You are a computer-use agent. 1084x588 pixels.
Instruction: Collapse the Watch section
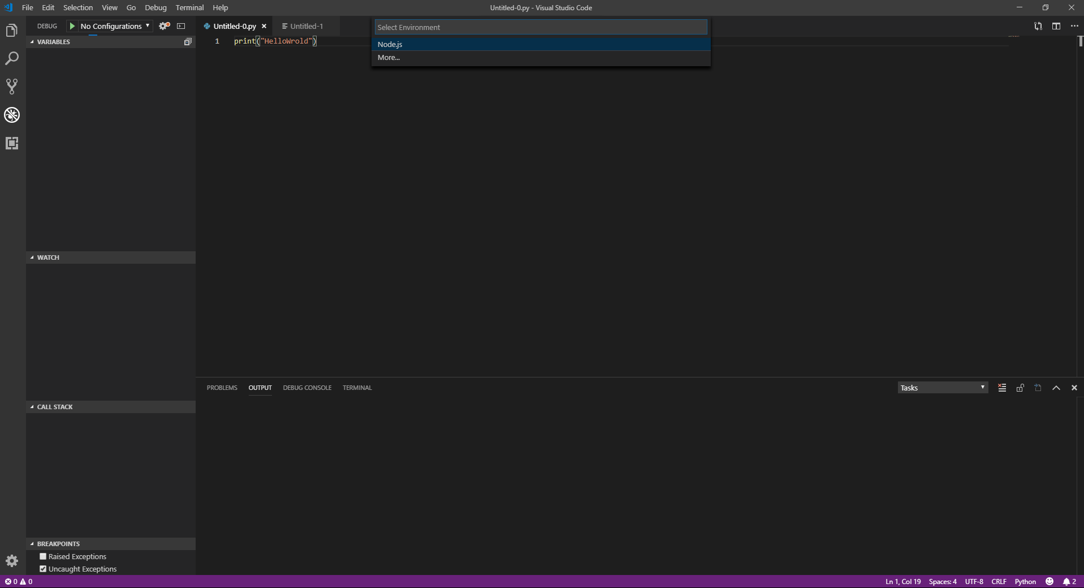pos(111,257)
